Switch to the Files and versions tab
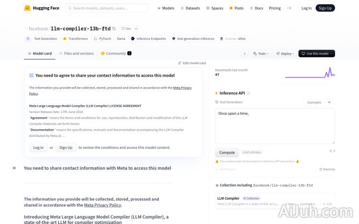The image size is (359, 224). [76, 54]
